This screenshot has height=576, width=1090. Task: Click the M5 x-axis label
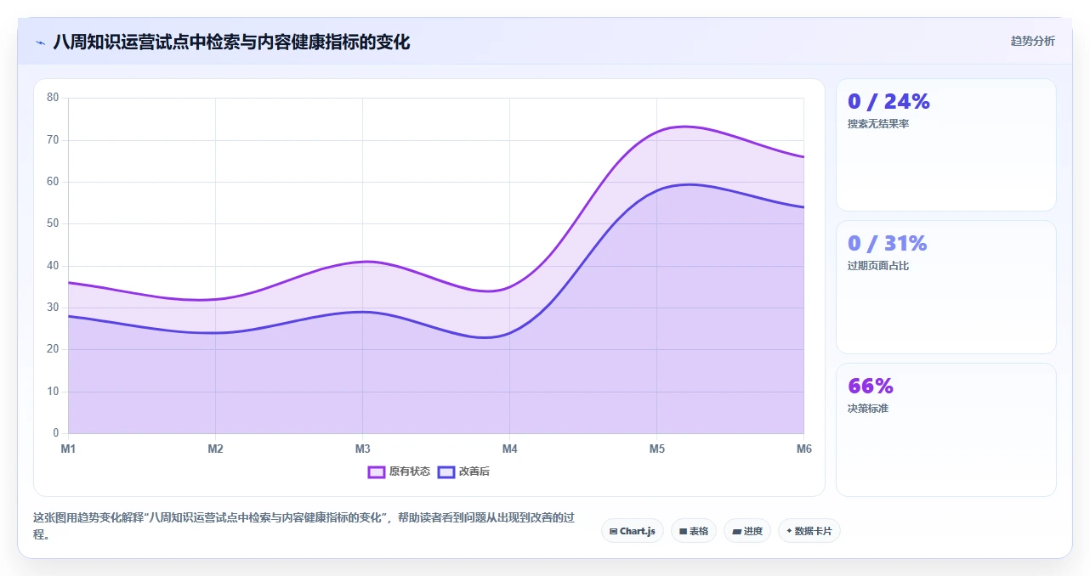656,449
